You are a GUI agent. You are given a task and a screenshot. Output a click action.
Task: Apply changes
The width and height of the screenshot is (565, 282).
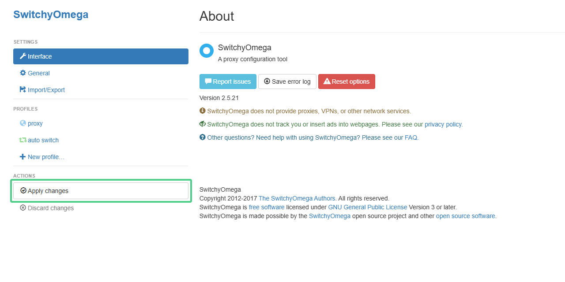click(x=101, y=191)
